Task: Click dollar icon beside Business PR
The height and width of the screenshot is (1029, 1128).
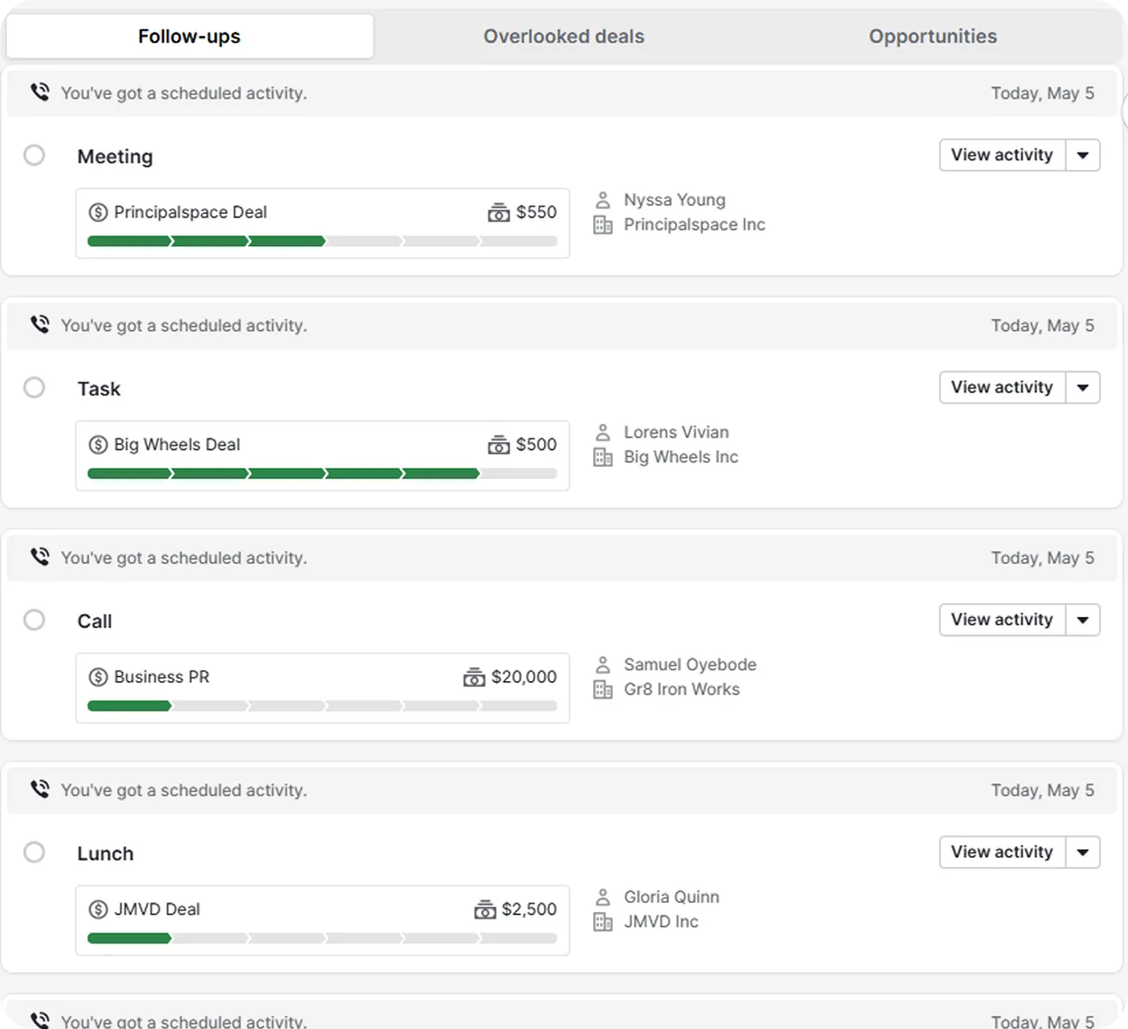Action: [98, 677]
